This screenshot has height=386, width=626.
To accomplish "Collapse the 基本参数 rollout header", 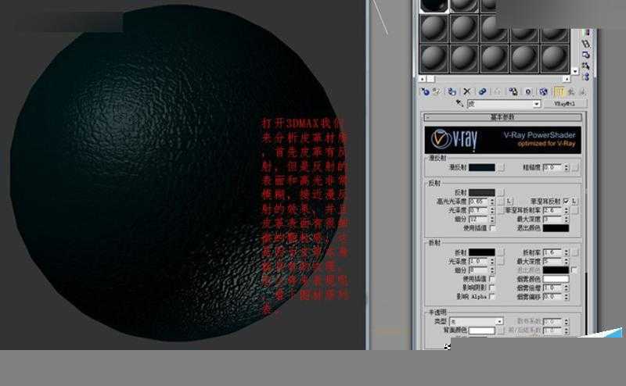I will [x=502, y=117].
